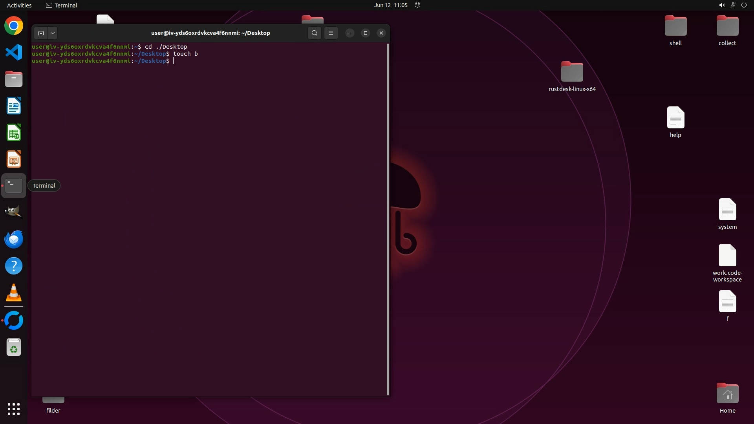
Task: Launch Thunderbird mail from the dock
Action: click(x=14, y=239)
